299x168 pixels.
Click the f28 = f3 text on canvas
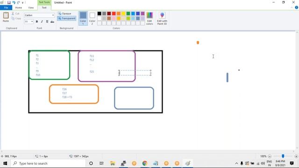(x=67, y=97)
